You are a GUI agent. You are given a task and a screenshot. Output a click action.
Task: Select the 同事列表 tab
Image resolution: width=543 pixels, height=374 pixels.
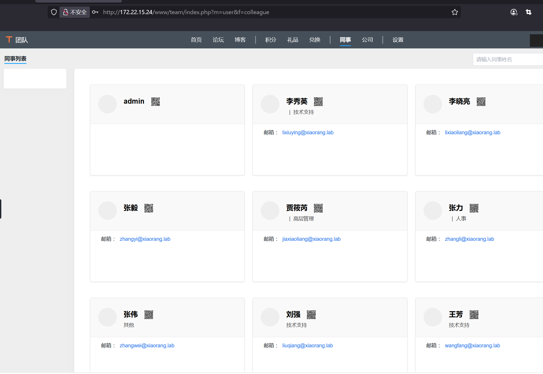tap(15, 59)
